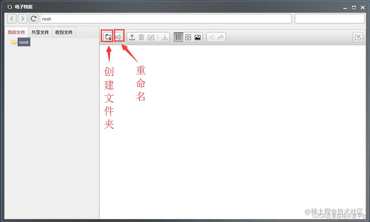Viewport: 370px width, 222px height.
Task: Select the root folder in tree
Action: click(24, 42)
